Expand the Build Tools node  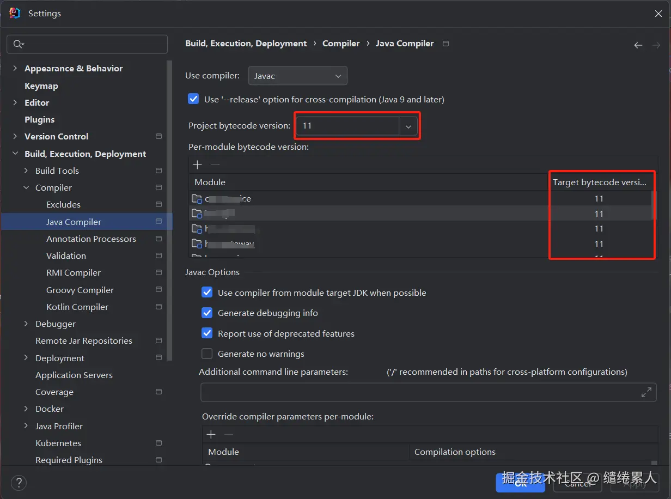26,171
